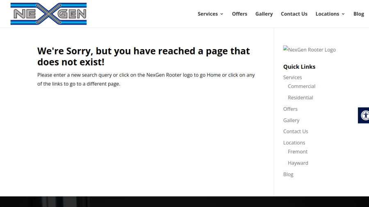Go to Offers in the top navigation
This screenshot has height=207, width=369.
[x=239, y=14]
